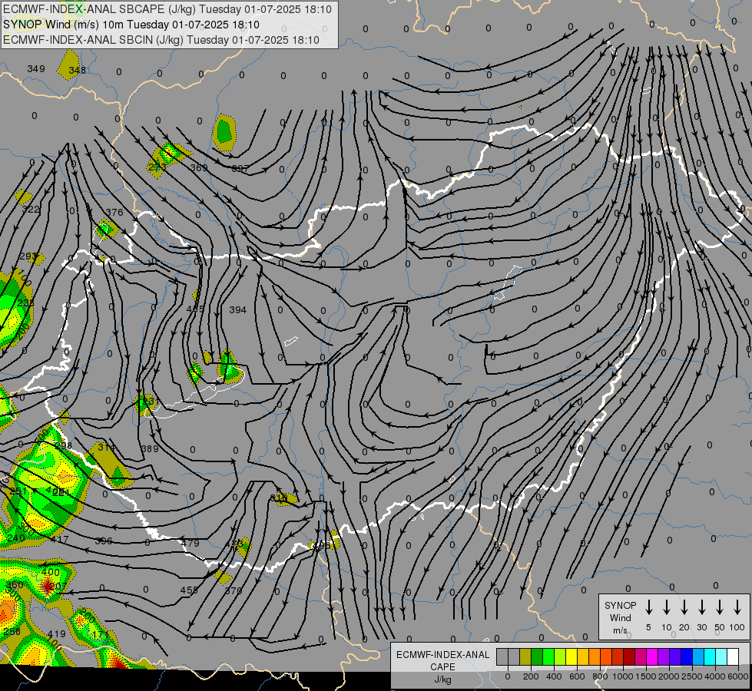The height and width of the screenshot is (691, 752).
Task: Click the 'SYNOP Wind m/s' legend label
Action: [620, 617]
